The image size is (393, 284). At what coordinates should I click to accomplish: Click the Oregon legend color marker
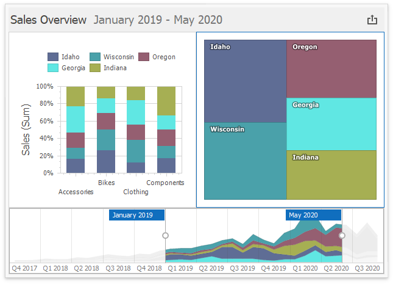point(144,57)
